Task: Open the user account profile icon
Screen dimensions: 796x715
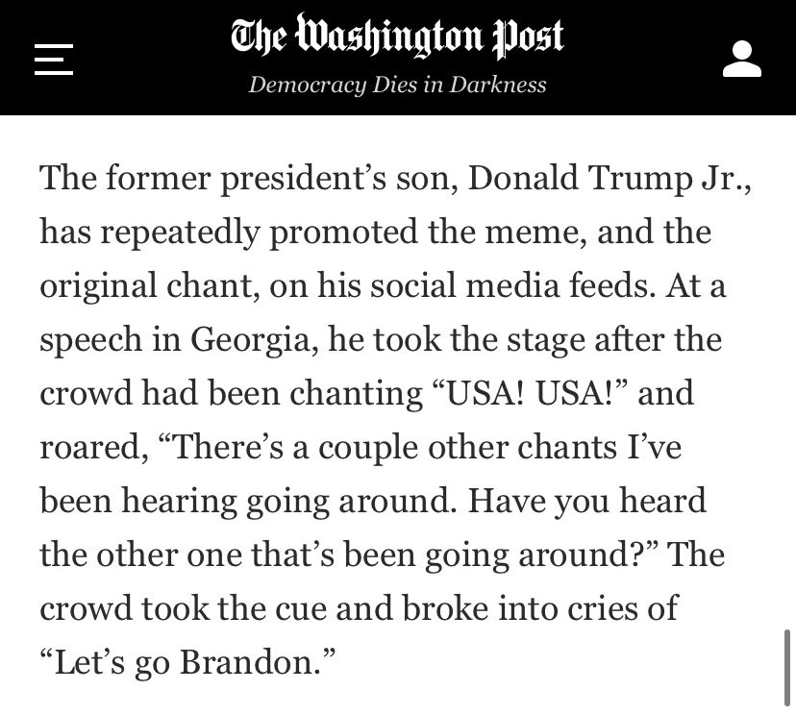Action: coord(741,59)
